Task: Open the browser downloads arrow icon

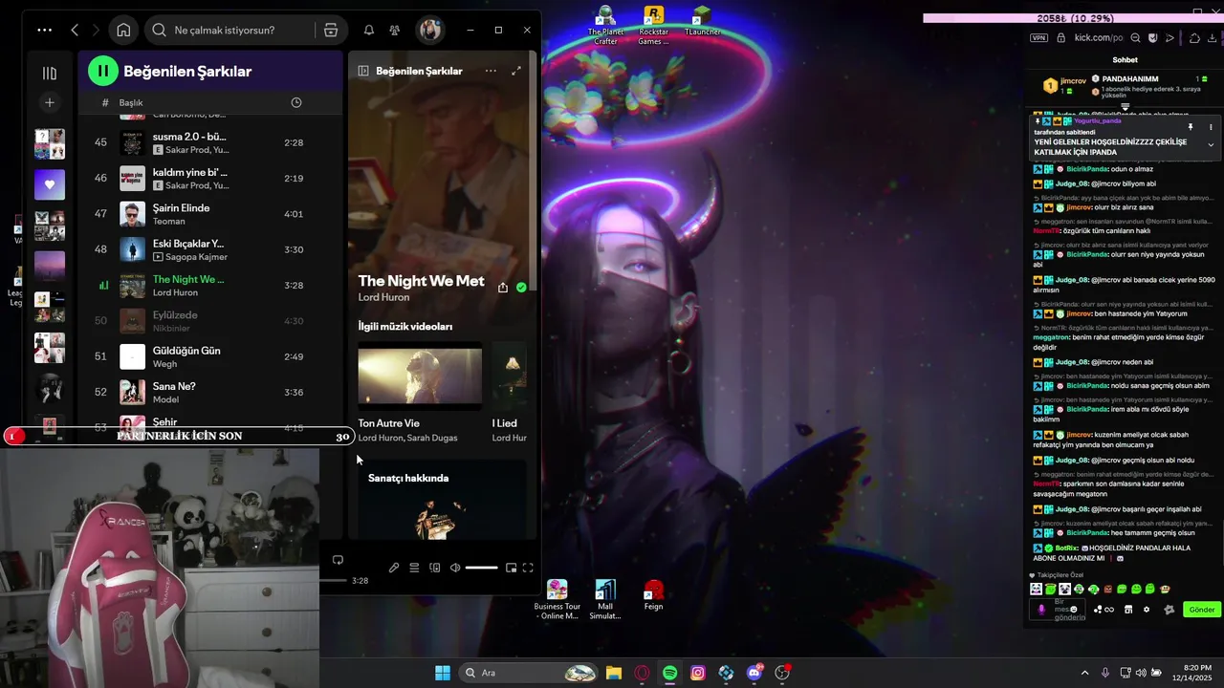Action: tap(1213, 38)
